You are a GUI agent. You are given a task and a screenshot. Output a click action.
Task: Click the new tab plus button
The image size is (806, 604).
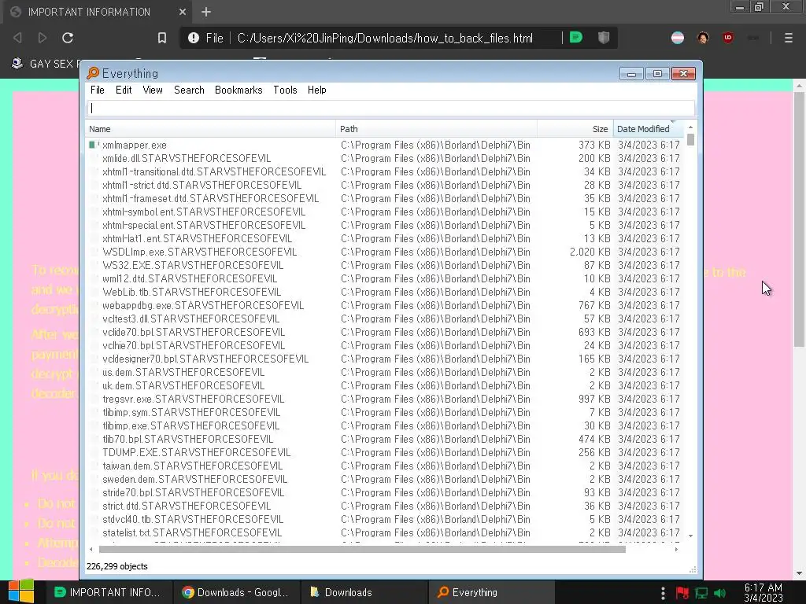pos(206,12)
